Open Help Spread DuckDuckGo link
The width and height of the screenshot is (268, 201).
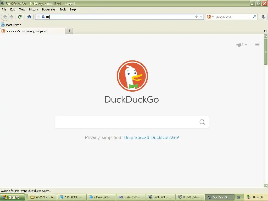tap(151, 137)
